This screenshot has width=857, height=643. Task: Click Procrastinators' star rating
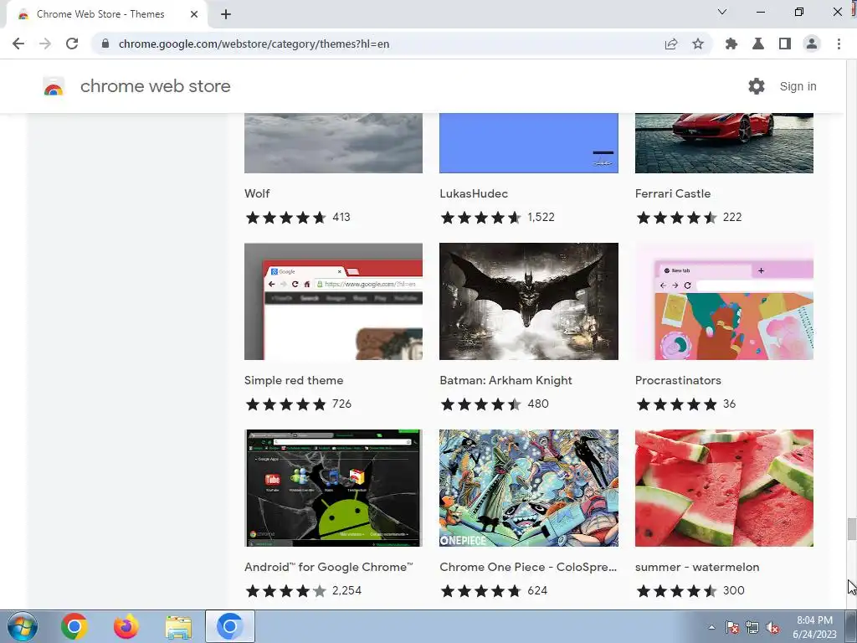(676, 404)
